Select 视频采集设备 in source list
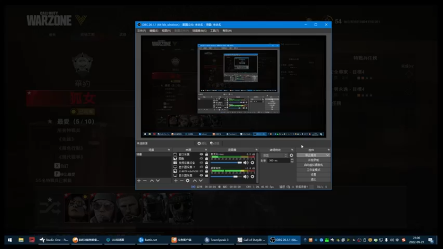This screenshot has width=443, height=249. click(187, 163)
